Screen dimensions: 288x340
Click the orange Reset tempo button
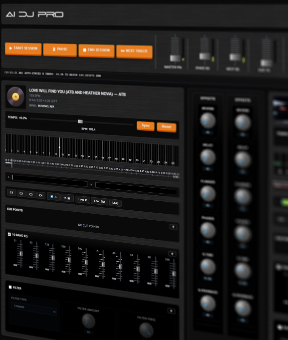166,127
